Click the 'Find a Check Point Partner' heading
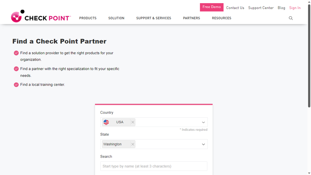311x175 pixels. click(x=59, y=41)
